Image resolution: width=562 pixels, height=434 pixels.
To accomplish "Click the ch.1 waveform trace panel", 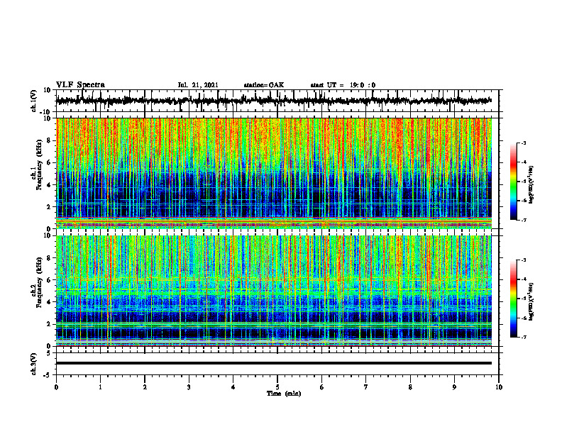I will tap(277, 101).
